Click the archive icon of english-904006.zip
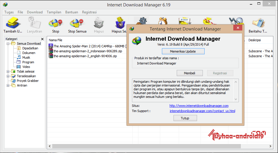 [51, 56]
